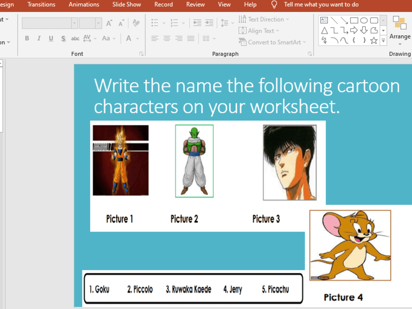
Task: Expand the shapes gallery More button
Action: [x=383, y=41]
